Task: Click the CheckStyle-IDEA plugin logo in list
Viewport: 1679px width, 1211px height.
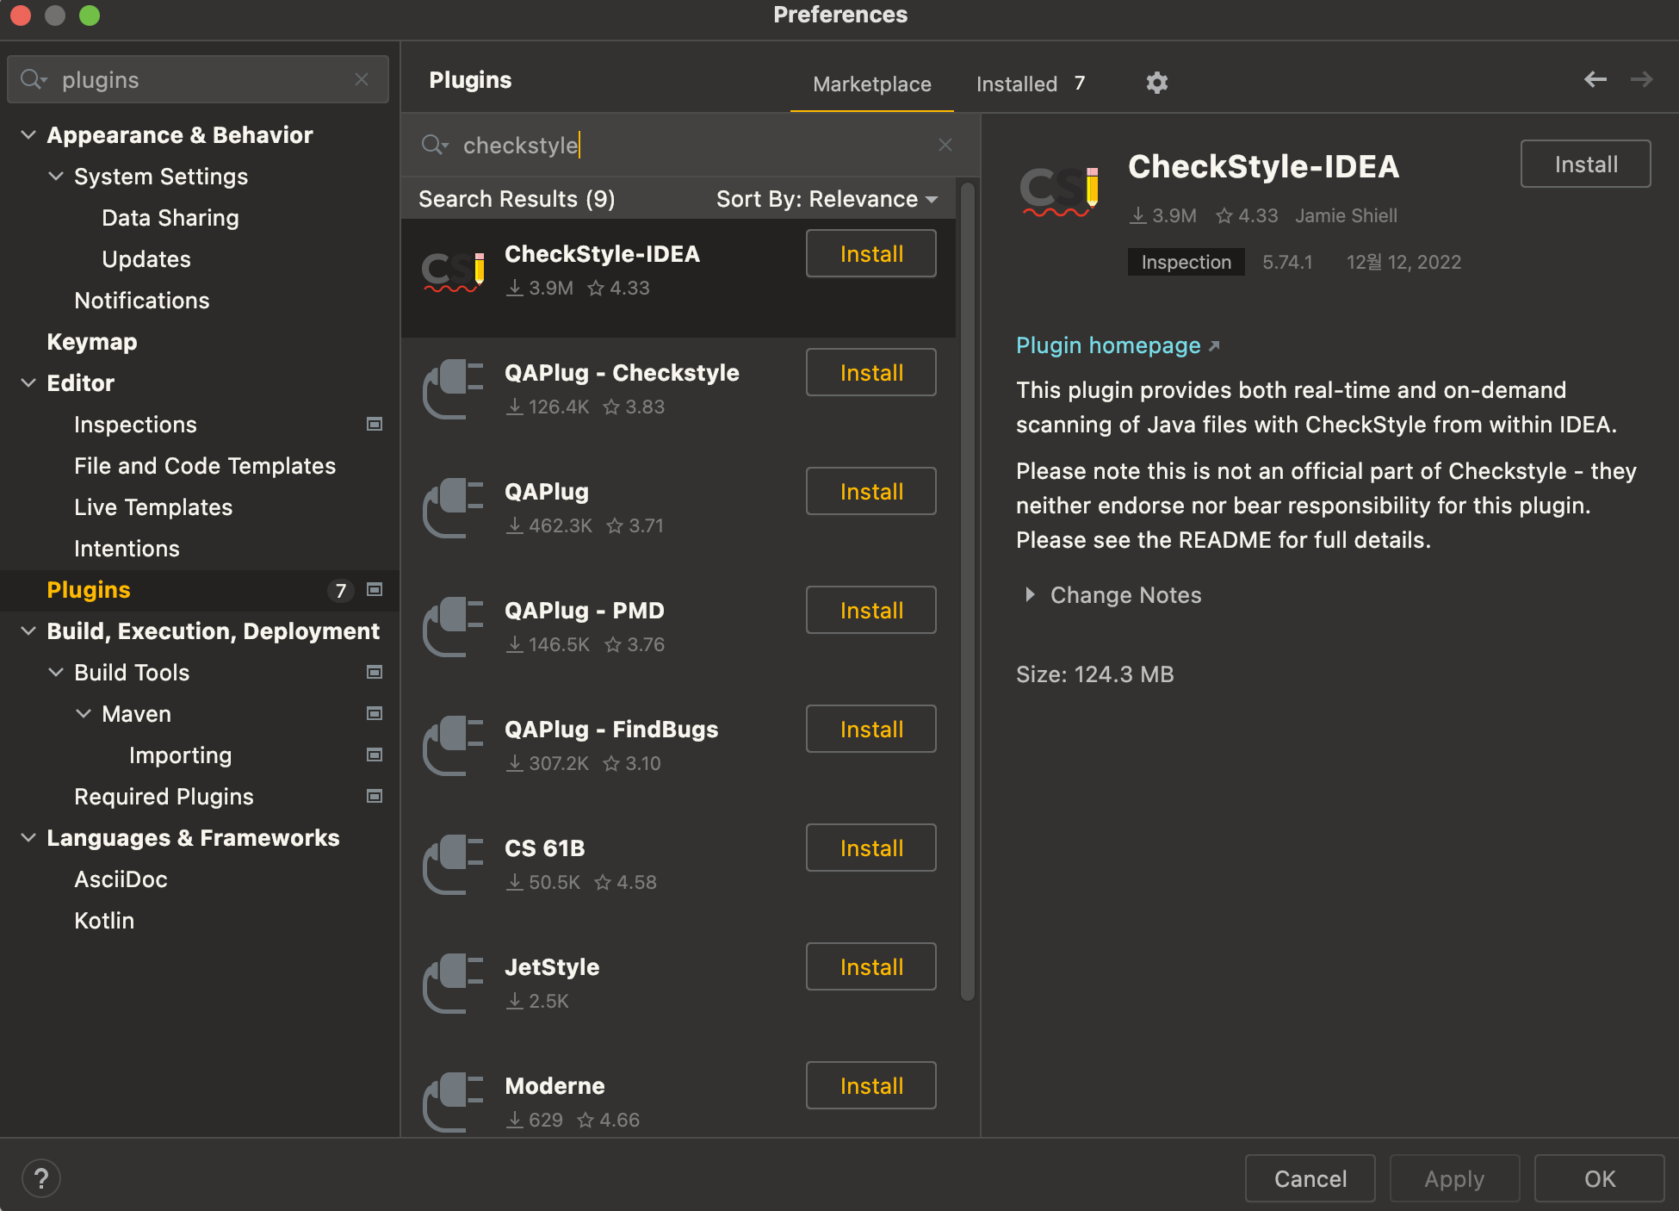Action: [454, 271]
